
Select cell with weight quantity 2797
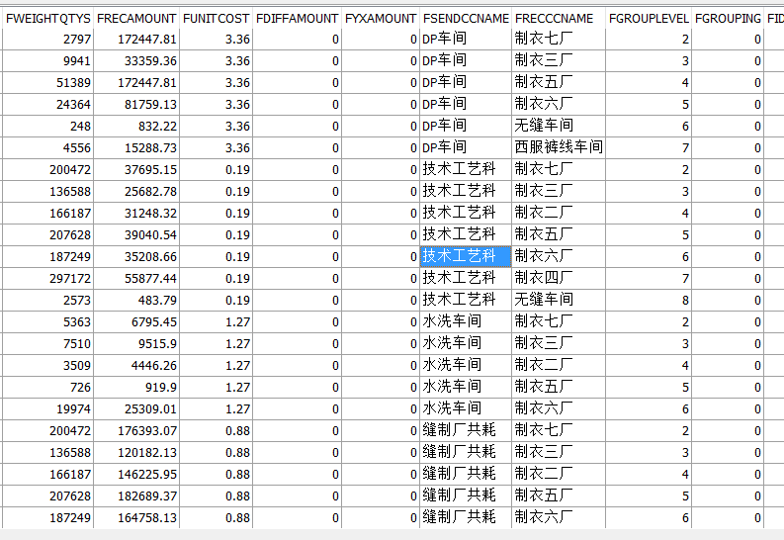coord(48,39)
